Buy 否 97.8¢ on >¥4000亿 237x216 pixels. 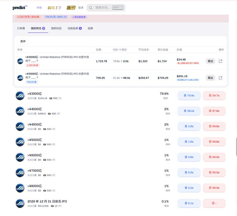(214, 111)
